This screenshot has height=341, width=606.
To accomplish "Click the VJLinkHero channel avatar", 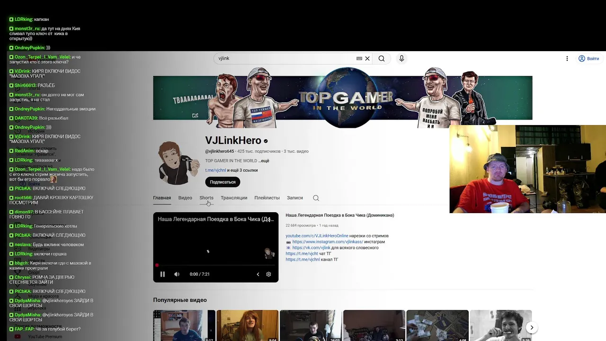I will [x=178, y=162].
